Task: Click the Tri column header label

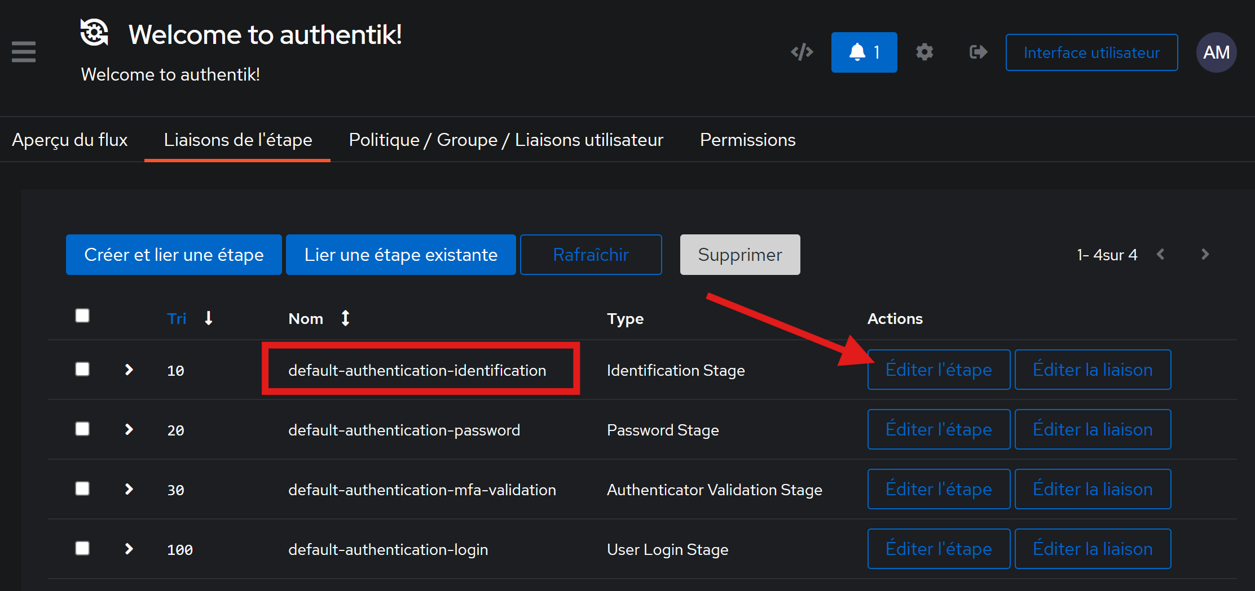Action: pos(177,319)
